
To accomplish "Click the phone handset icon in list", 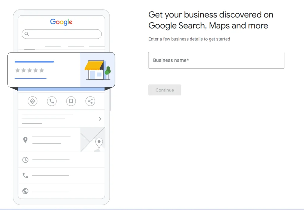I will tap(26, 175).
